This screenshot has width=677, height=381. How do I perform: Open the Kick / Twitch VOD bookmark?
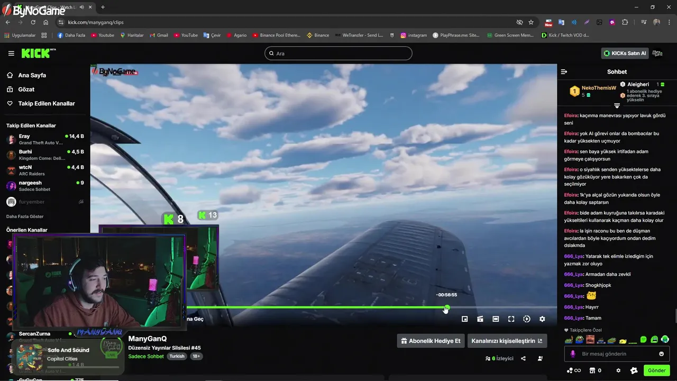point(565,35)
